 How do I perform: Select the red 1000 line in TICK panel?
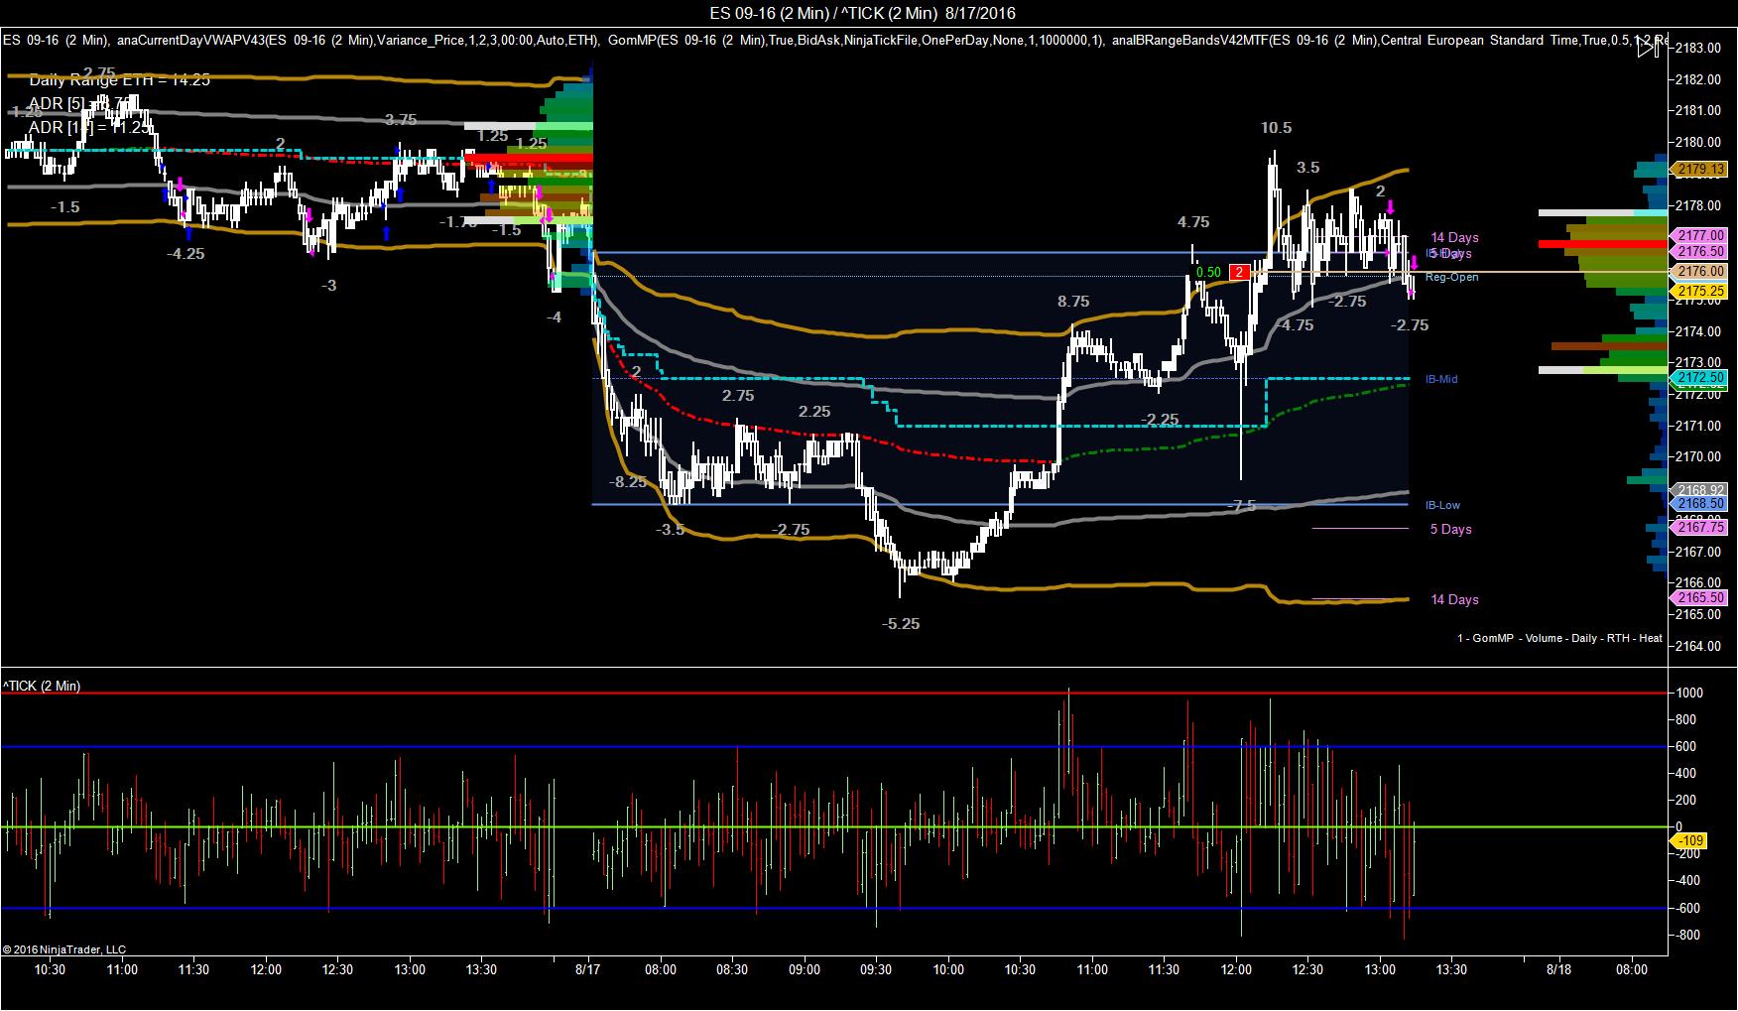(833, 693)
